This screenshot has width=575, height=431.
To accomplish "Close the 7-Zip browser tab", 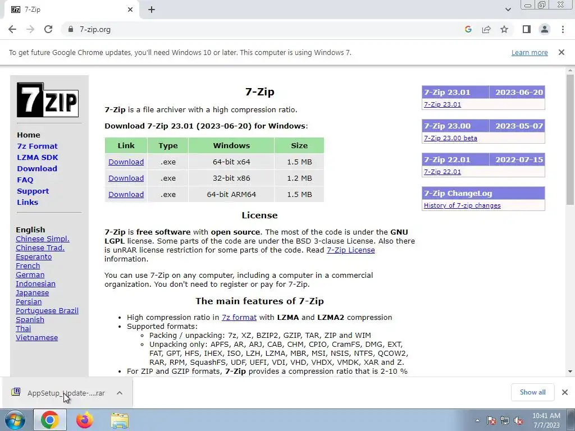I will click(x=130, y=10).
